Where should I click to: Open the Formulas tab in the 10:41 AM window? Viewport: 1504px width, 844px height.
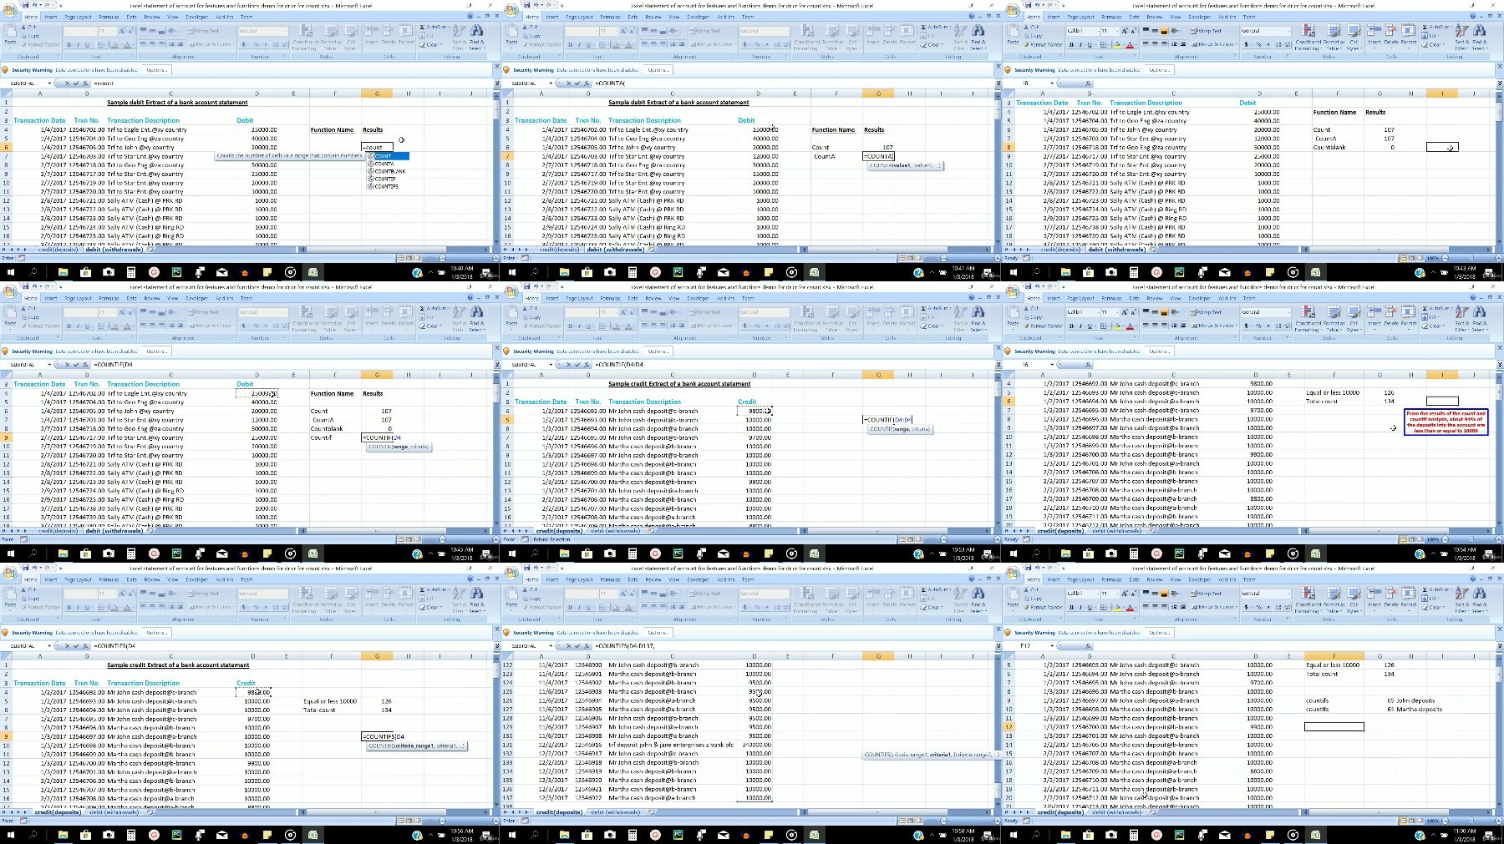(611, 17)
